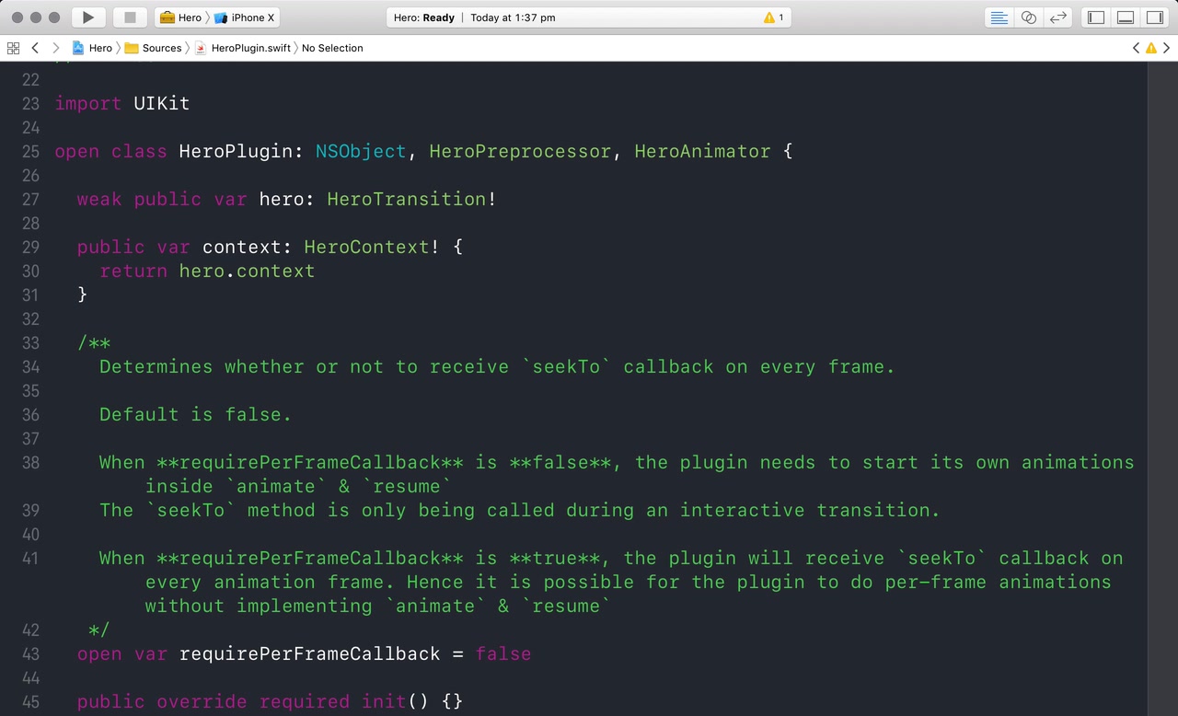The image size is (1178, 716).
Task: Stop the running build
Action: [x=127, y=17]
